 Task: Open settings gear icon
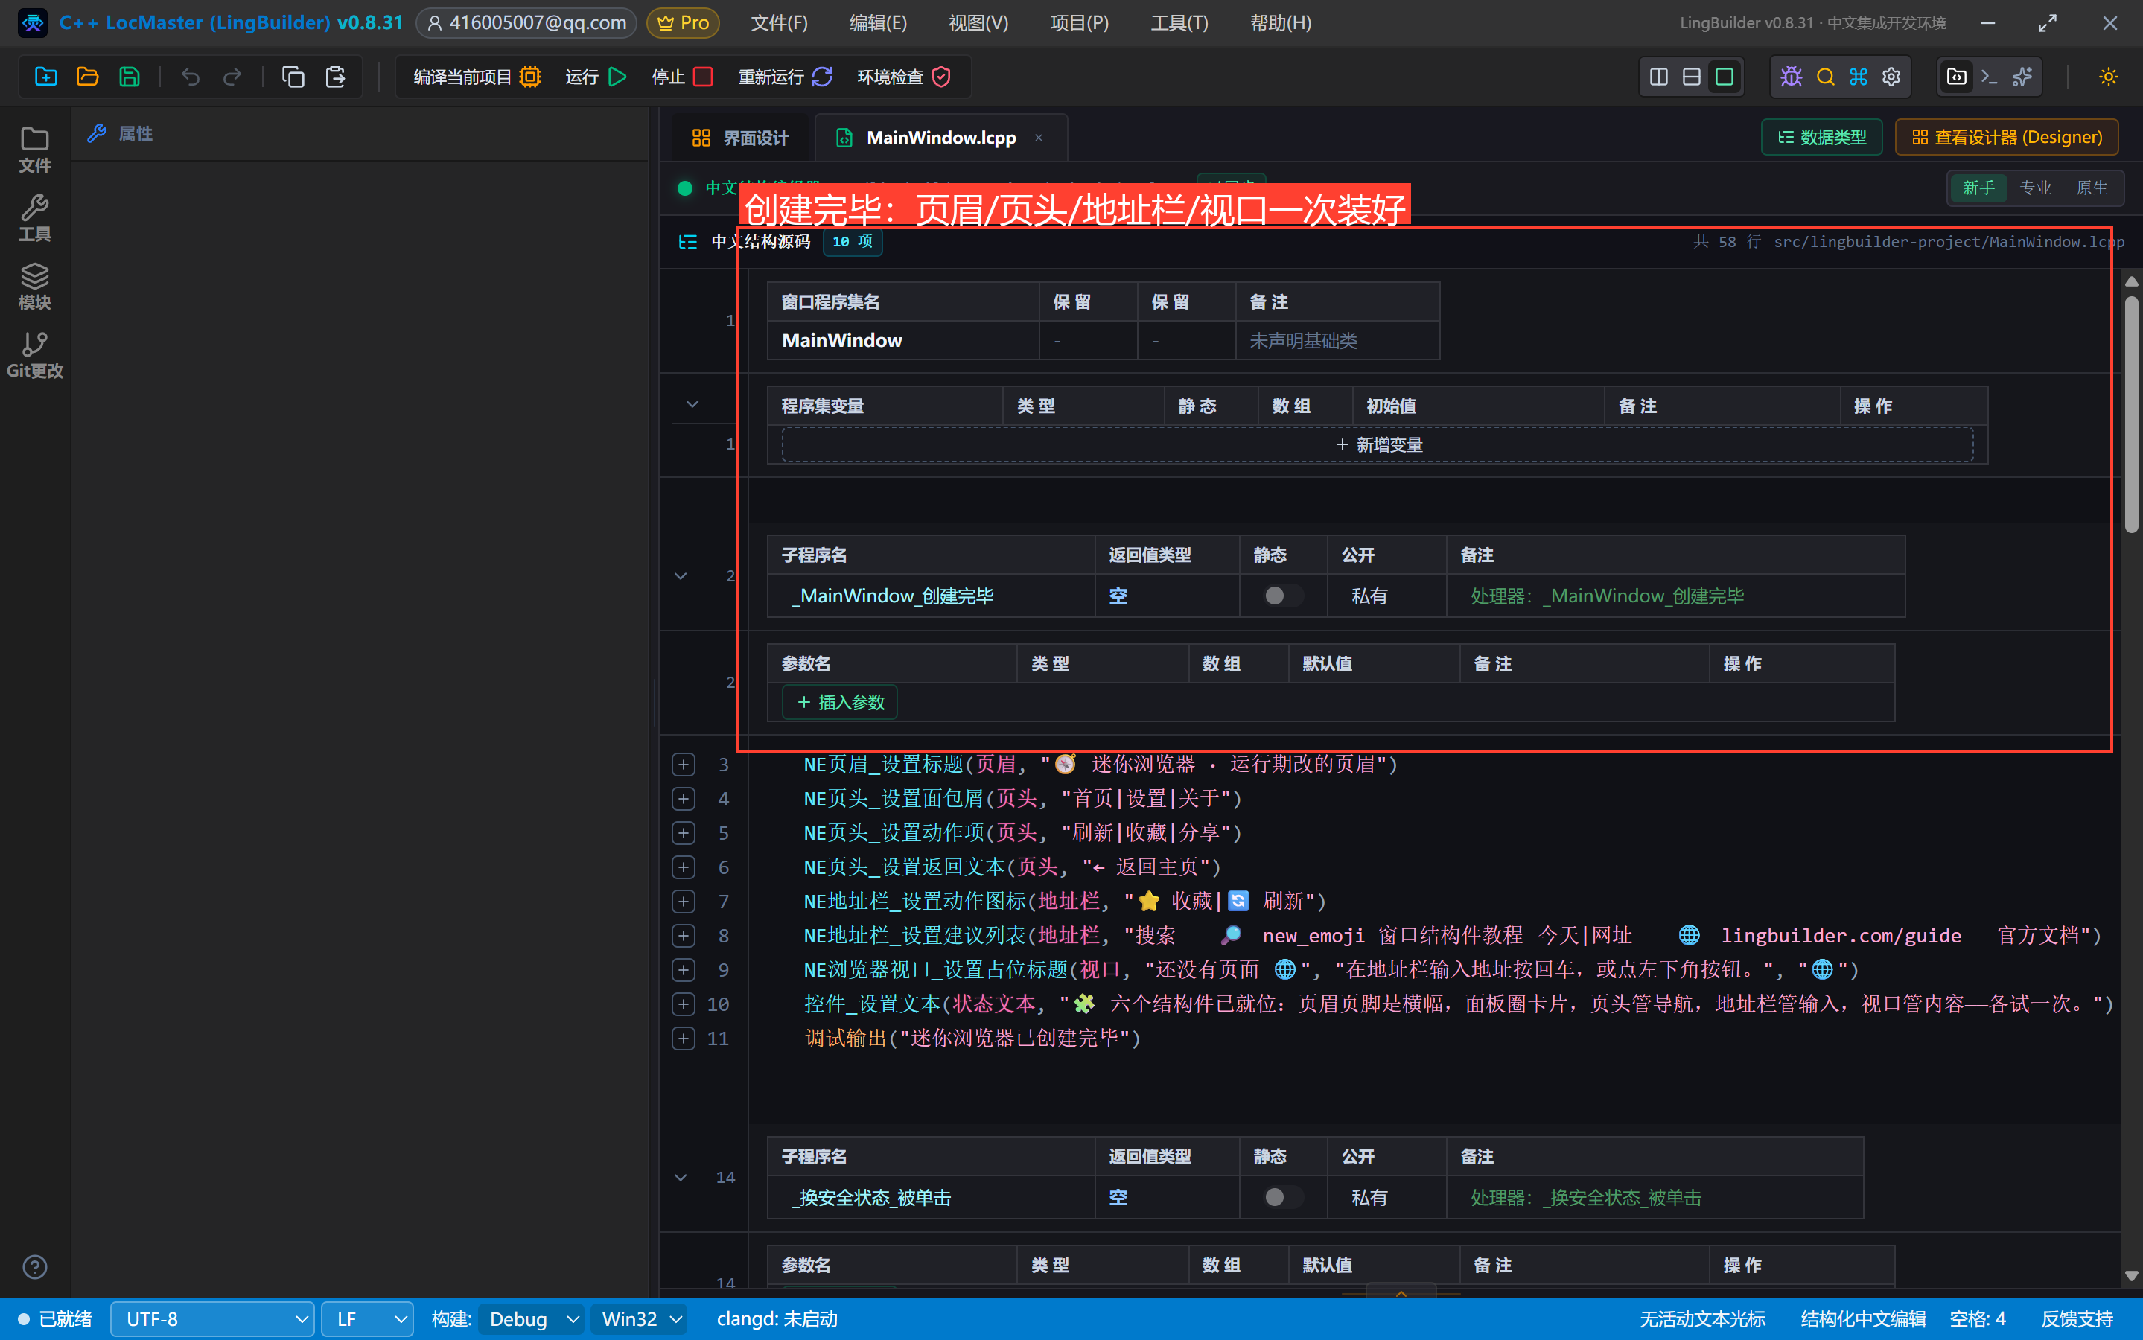coord(1891,77)
